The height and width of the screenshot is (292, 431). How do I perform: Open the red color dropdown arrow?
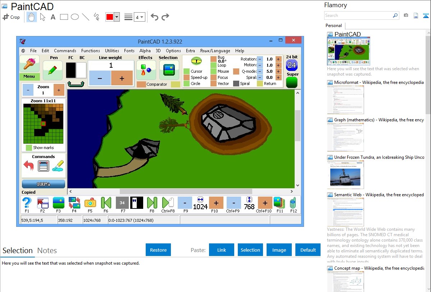[x=117, y=17]
